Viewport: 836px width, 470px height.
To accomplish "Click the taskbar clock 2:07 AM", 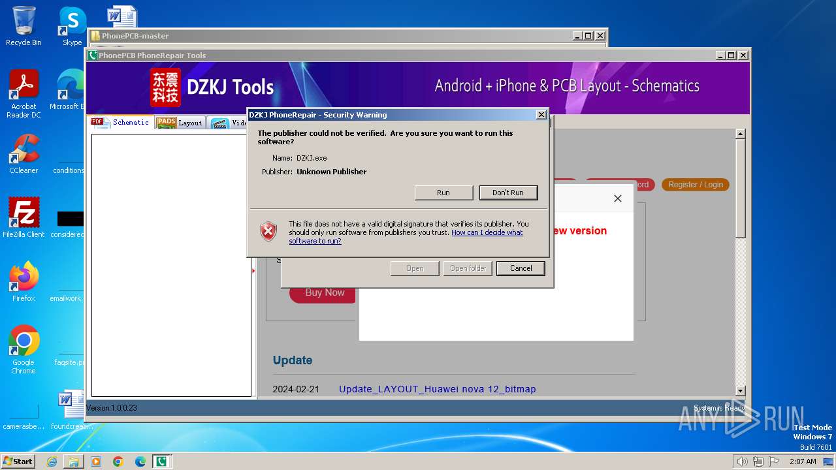I will (x=802, y=462).
